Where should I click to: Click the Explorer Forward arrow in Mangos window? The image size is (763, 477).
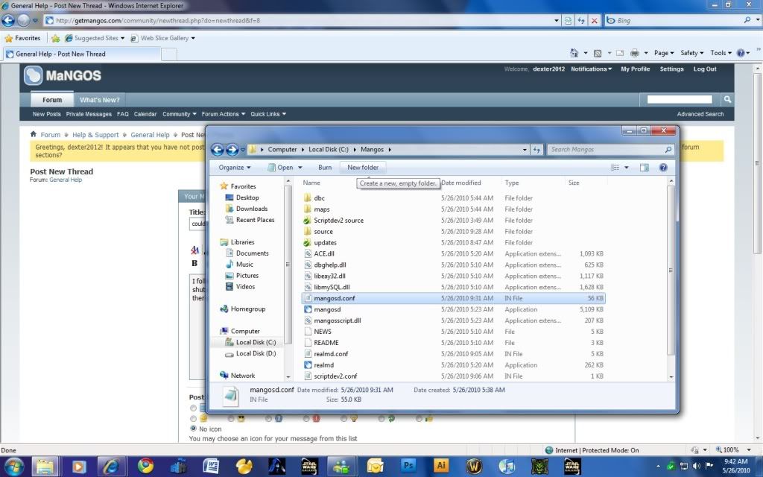[232, 149]
